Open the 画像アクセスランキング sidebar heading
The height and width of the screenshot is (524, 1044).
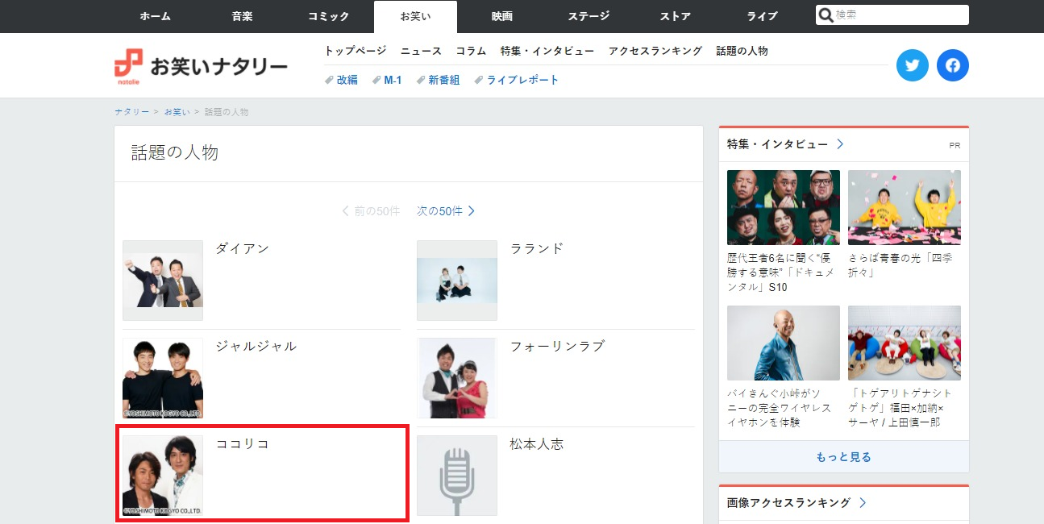point(788,502)
